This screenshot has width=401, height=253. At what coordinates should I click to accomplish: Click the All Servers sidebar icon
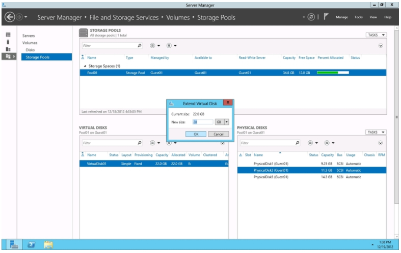(x=8, y=49)
